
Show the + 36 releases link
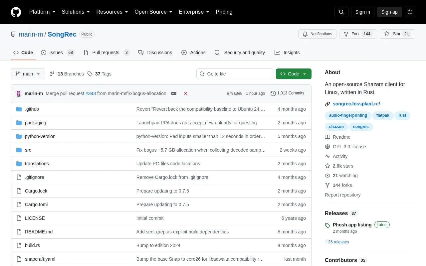coord(337,242)
